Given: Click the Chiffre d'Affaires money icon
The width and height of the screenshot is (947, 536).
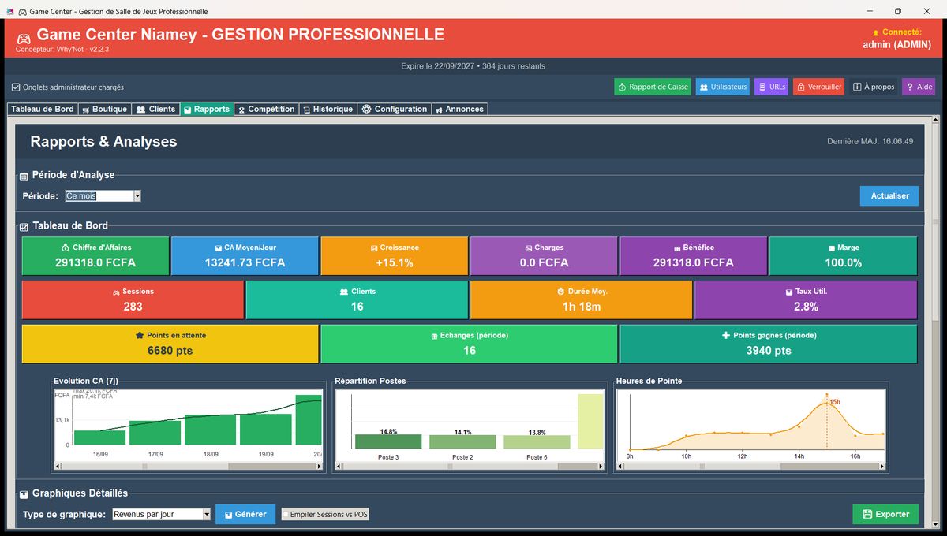Looking at the screenshot, I should click(66, 248).
